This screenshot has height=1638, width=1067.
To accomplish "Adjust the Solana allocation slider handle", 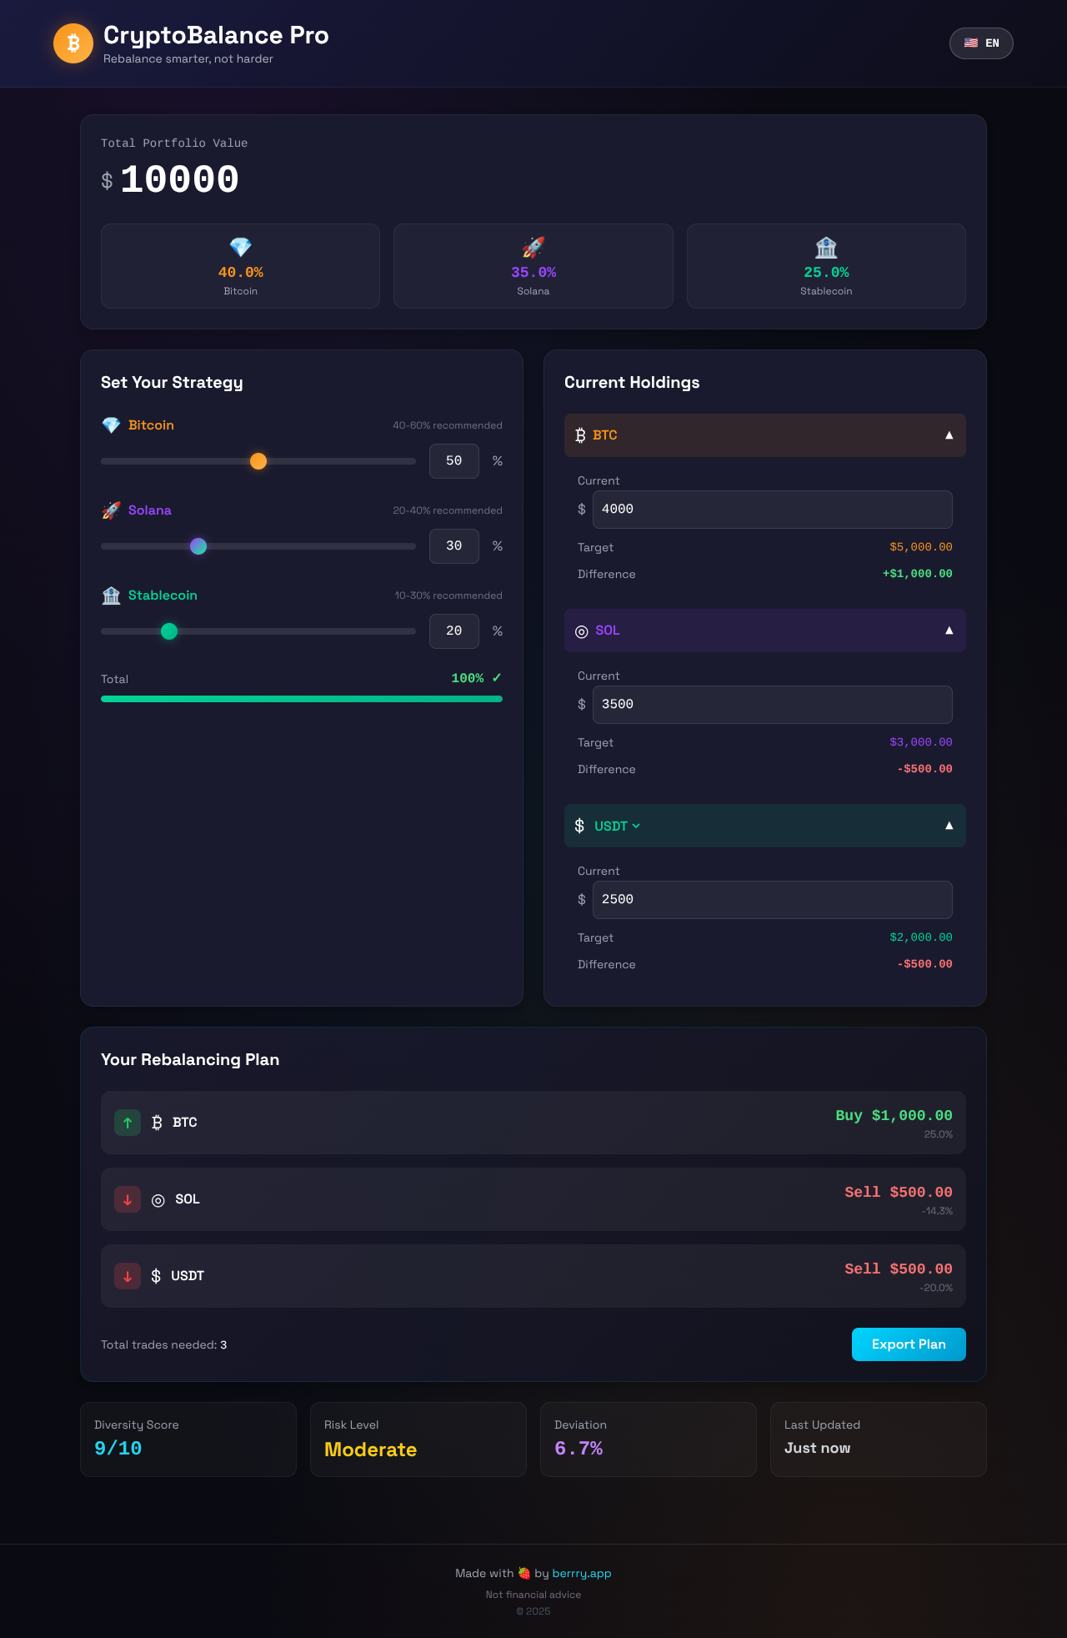I will click(x=198, y=546).
